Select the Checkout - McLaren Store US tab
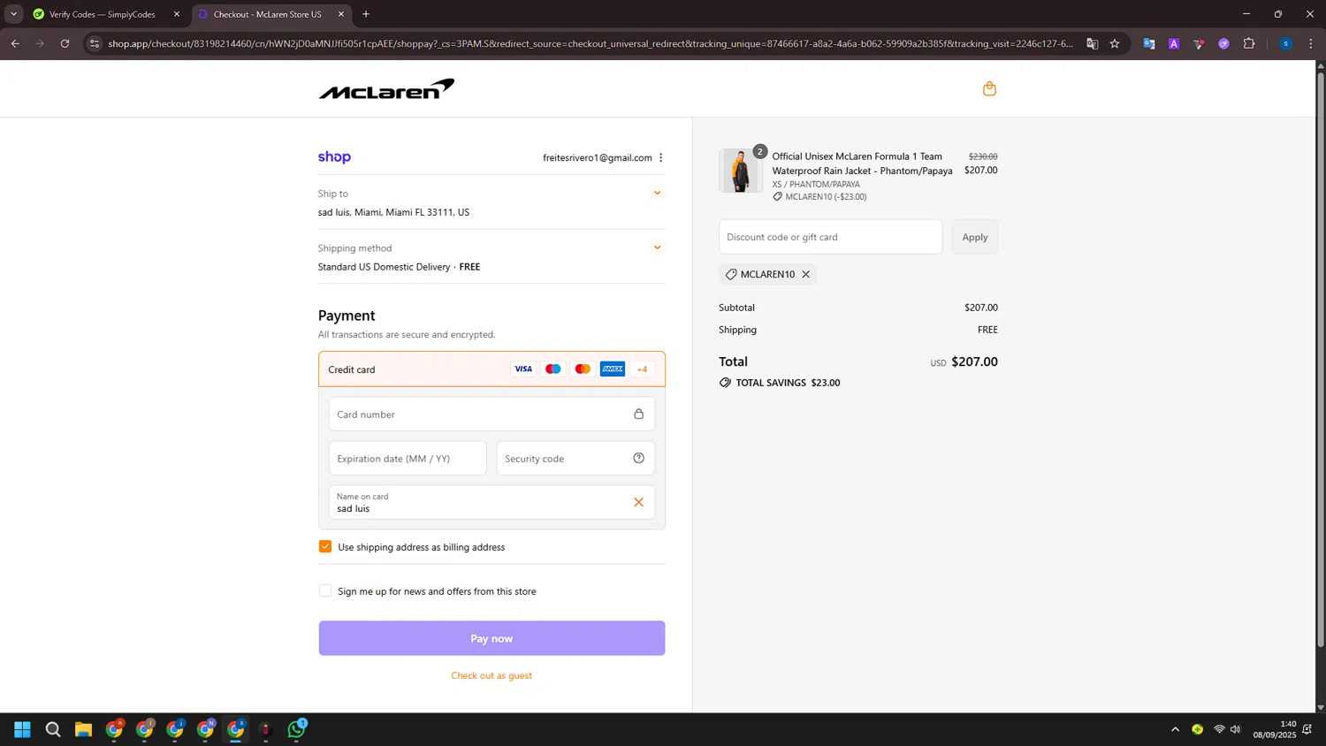 coord(267,14)
